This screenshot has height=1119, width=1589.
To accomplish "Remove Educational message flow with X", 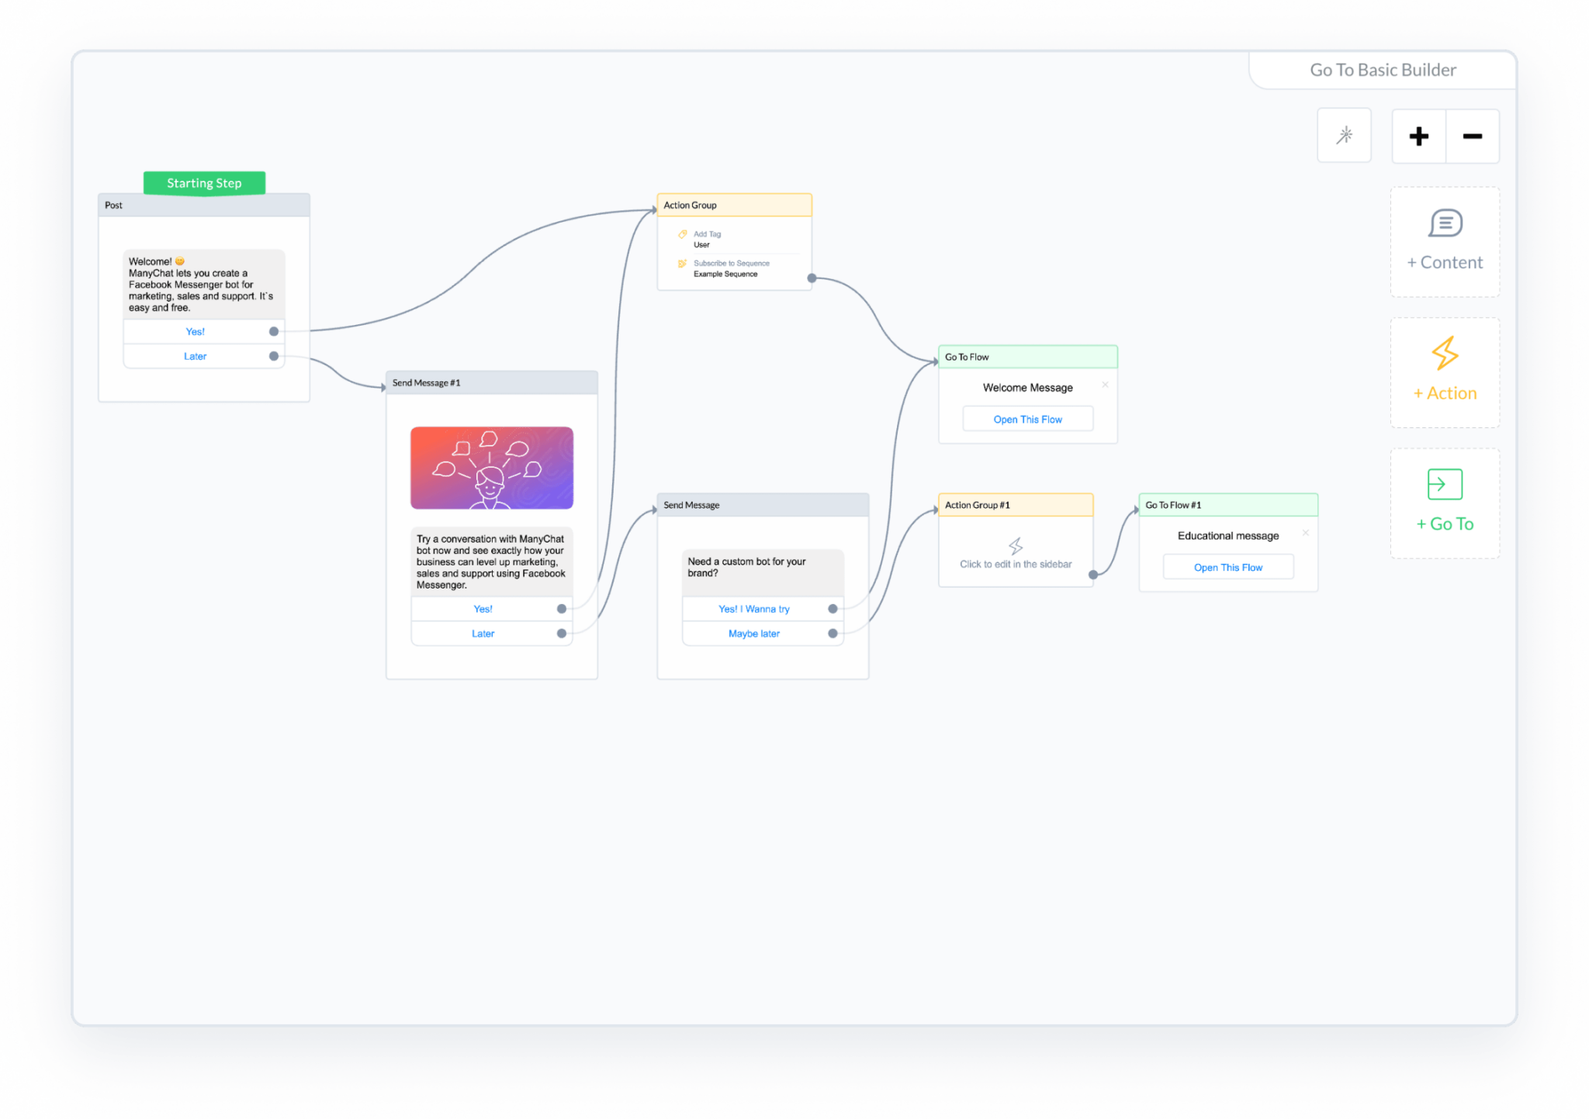I will (x=1305, y=533).
